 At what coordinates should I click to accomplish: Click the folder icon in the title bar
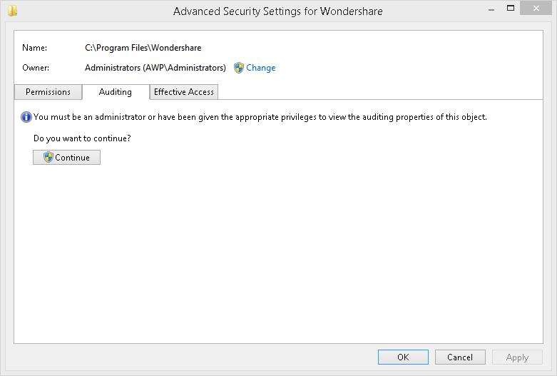pyautogui.click(x=12, y=11)
